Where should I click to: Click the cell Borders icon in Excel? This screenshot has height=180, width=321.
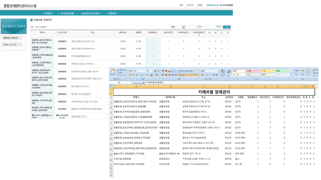142,75
